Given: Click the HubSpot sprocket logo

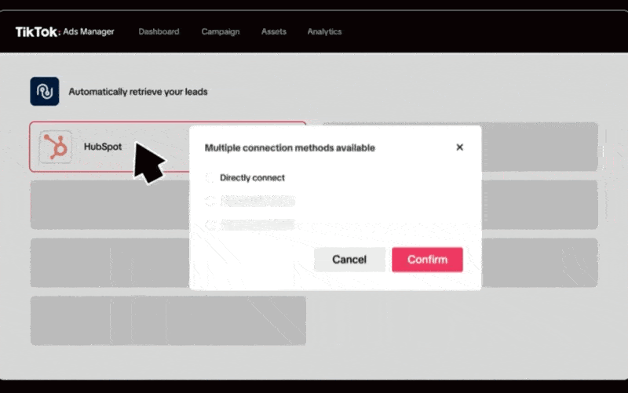Looking at the screenshot, I should pyautogui.click(x=56, y=147).
